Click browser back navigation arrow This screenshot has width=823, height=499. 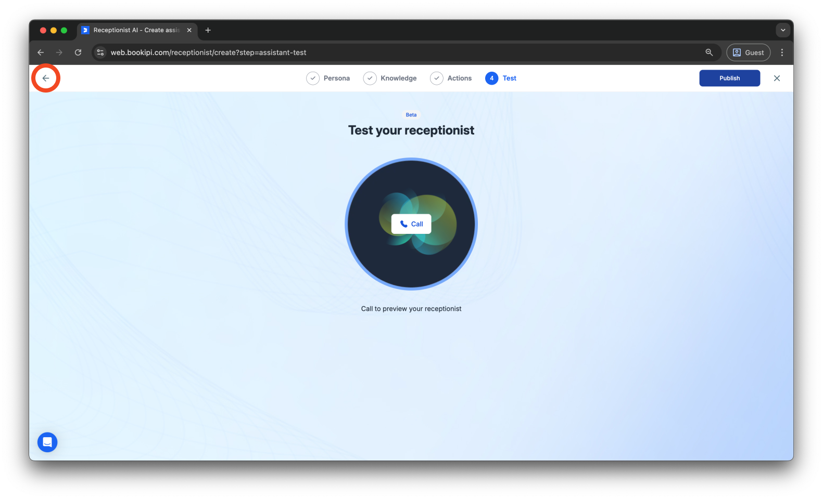tap(41, 52)
